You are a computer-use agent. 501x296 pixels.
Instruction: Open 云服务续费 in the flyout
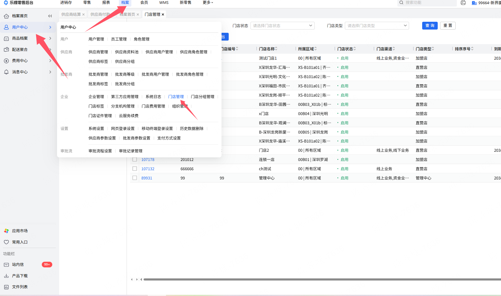pyautogui.click(x=129, y=116)
